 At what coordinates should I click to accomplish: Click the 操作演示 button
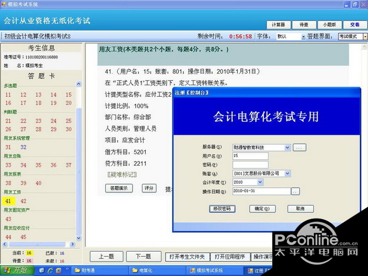pyautogui.click(x=262, y=257)
